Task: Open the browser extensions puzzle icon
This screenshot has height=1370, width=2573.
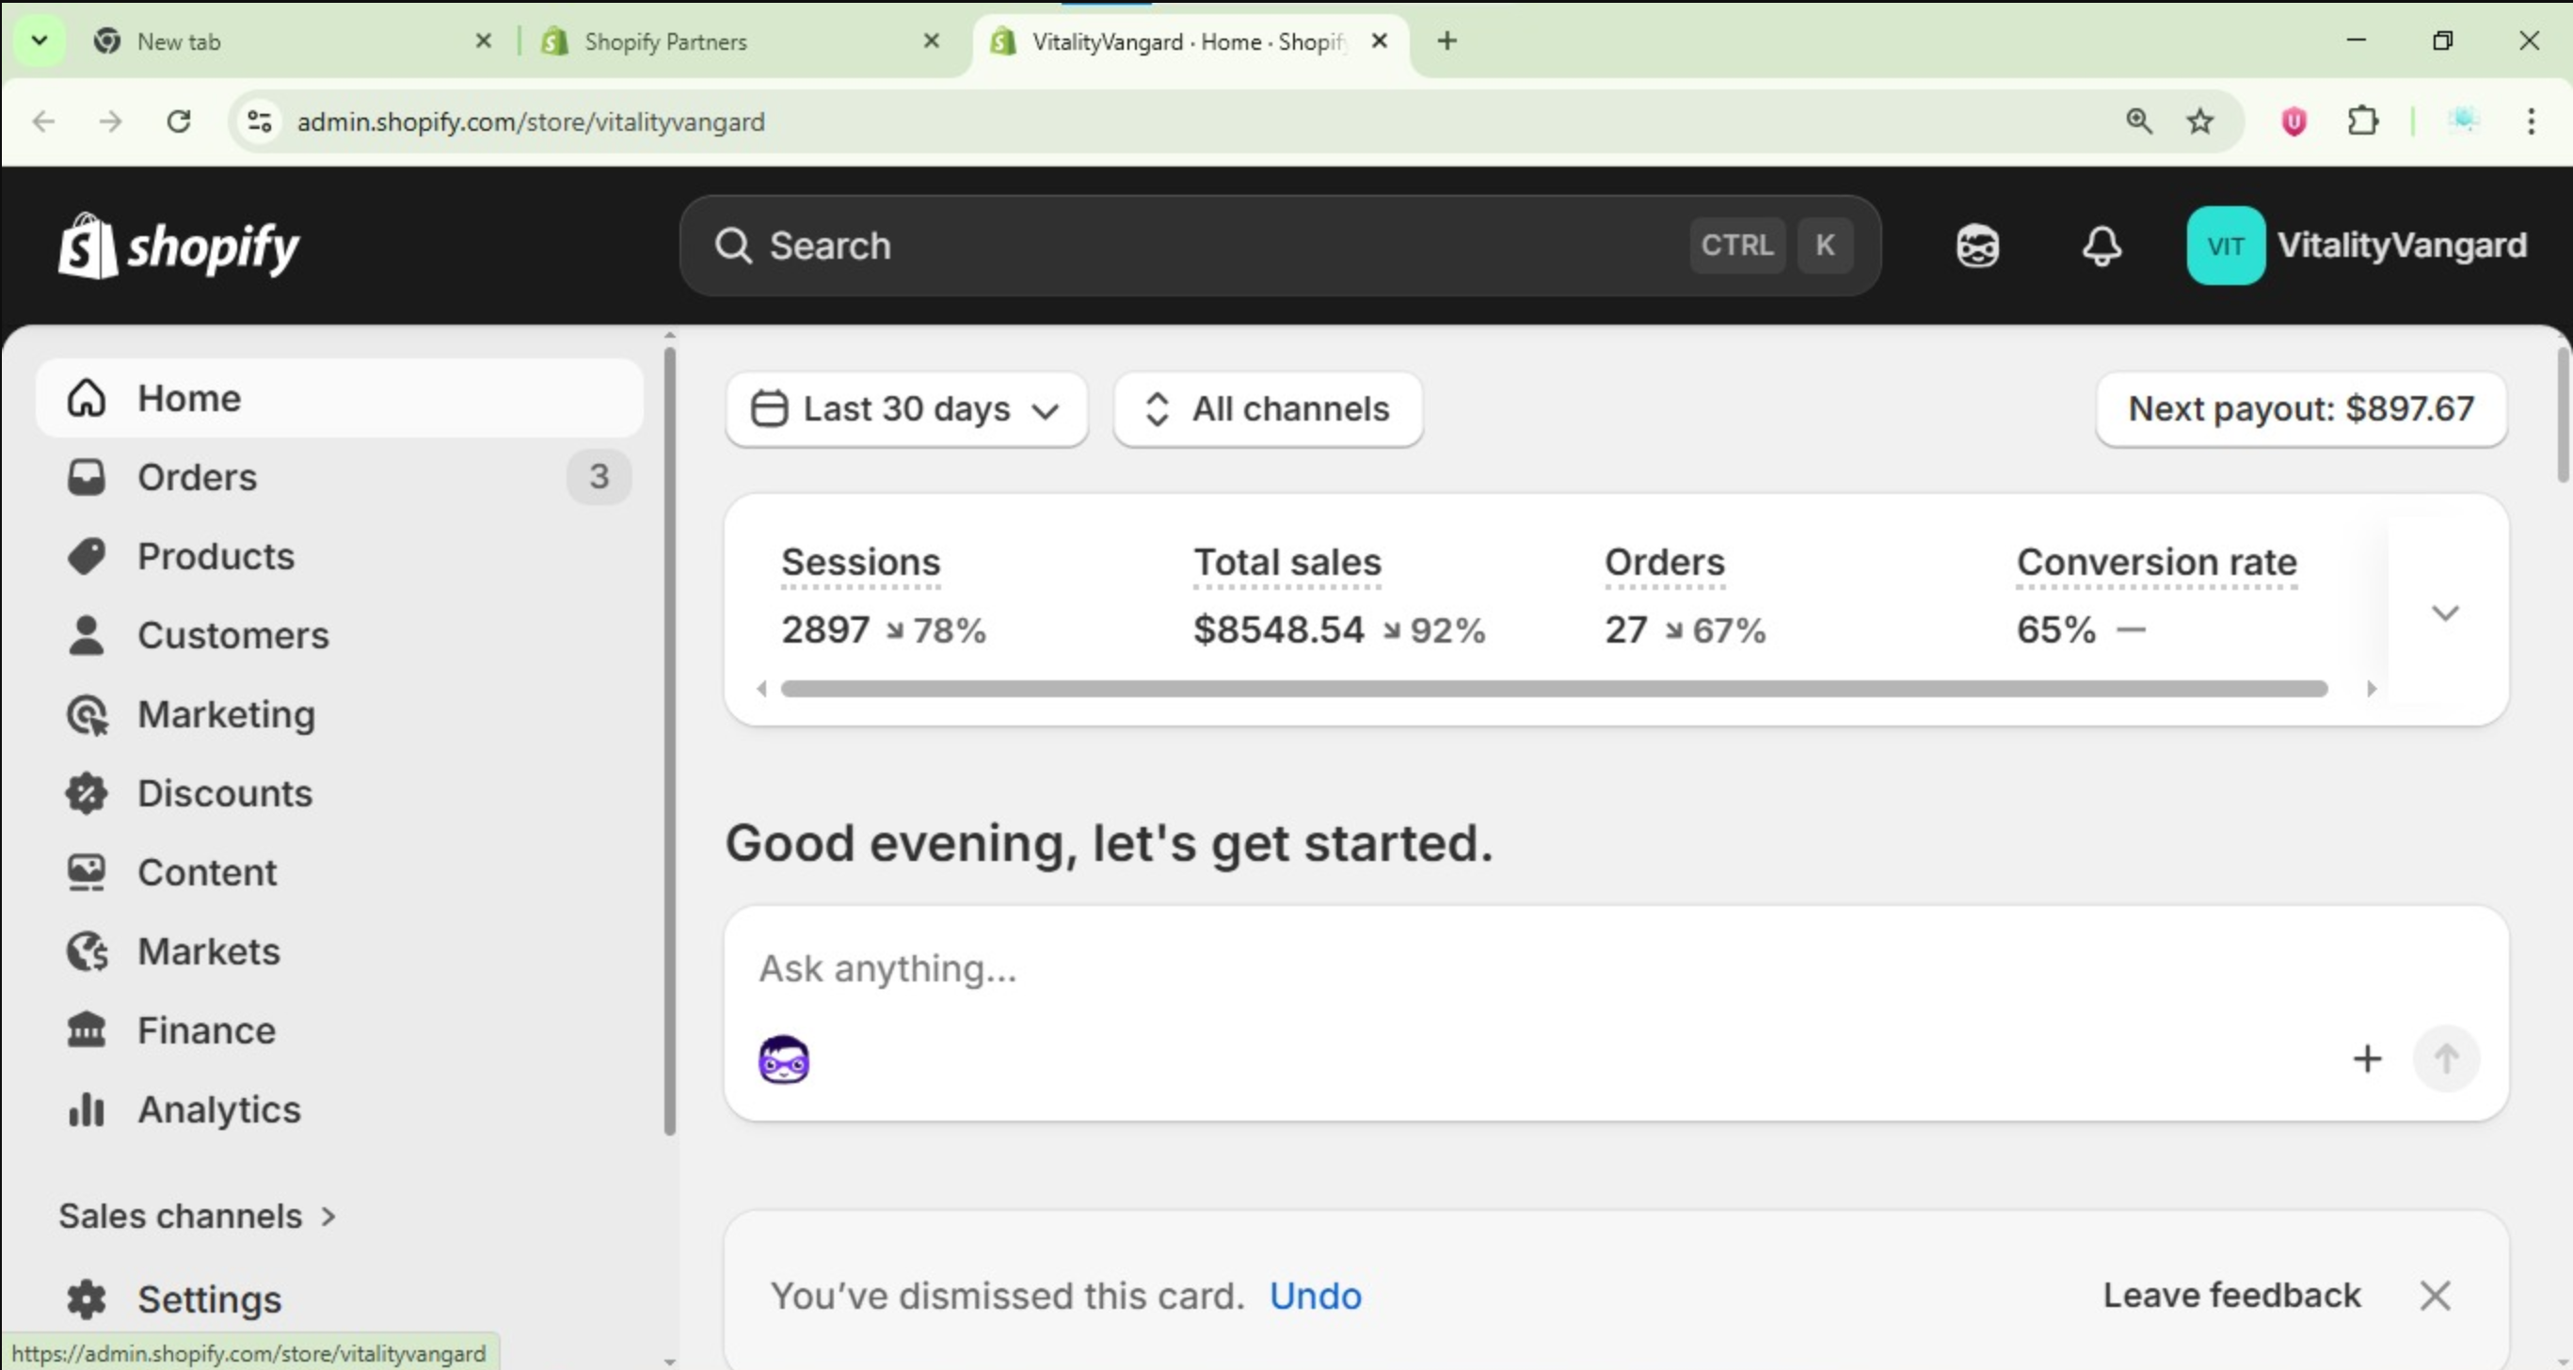Action: pyautogui.click(x=2362, y=120)
